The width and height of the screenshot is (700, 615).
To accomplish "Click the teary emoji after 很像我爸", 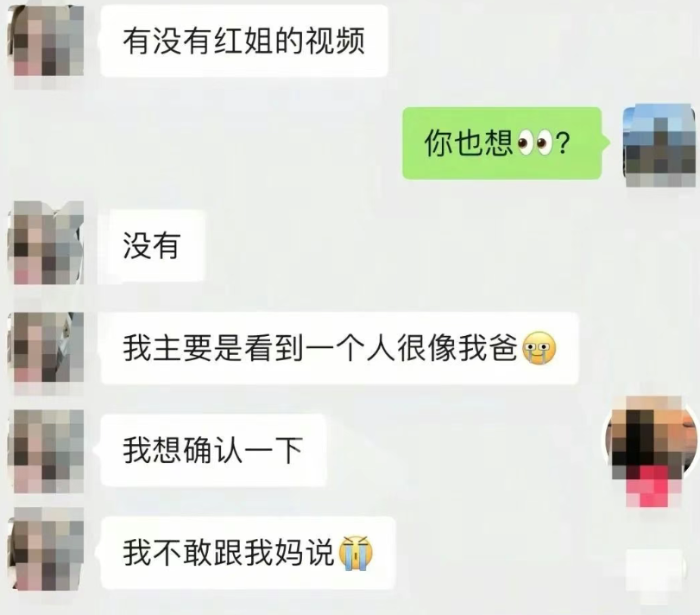I will 539,348.
